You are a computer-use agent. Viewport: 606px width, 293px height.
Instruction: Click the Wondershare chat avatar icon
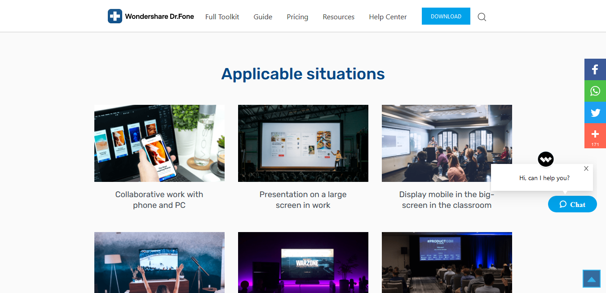click(x=546, y=159)
